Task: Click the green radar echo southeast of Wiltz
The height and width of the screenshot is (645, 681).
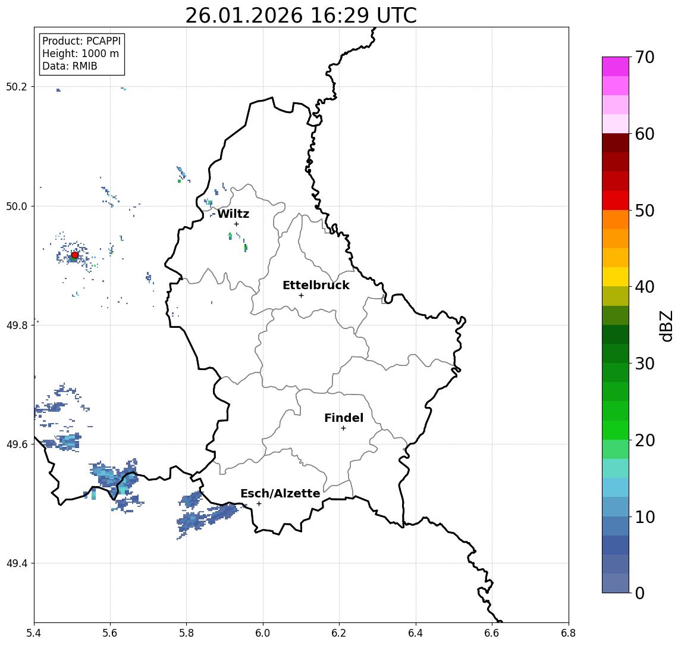Action: tap(246, 248)
